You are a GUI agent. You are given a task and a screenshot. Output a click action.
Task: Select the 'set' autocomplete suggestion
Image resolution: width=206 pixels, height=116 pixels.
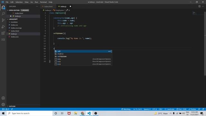[x=83, y=51]
